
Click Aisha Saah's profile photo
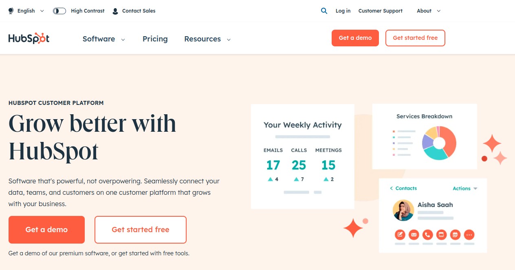tap(403, 210)
